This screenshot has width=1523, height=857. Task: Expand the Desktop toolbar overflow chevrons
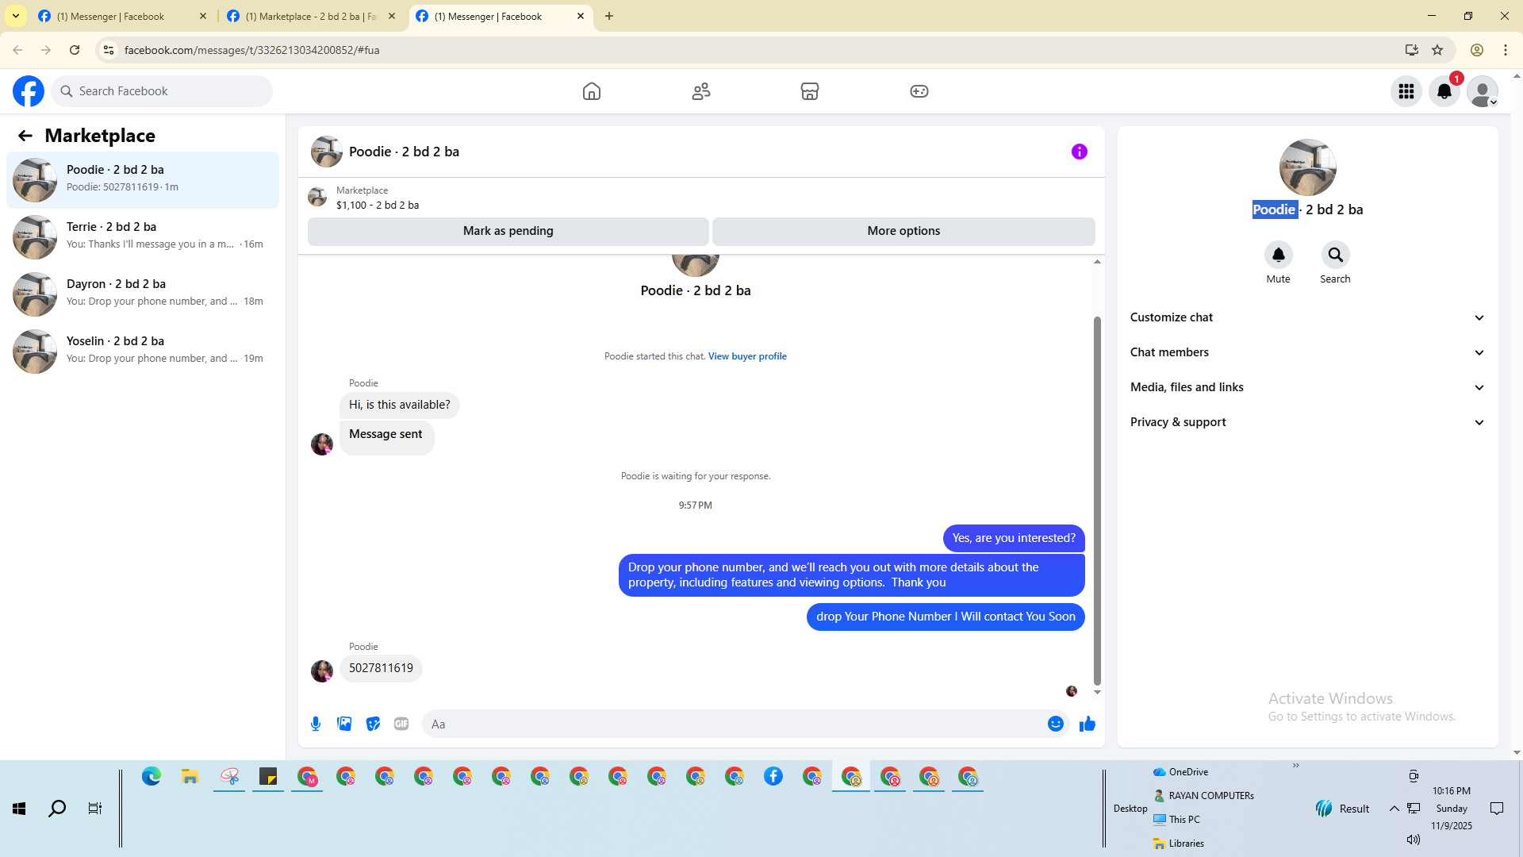(1296, 766)
